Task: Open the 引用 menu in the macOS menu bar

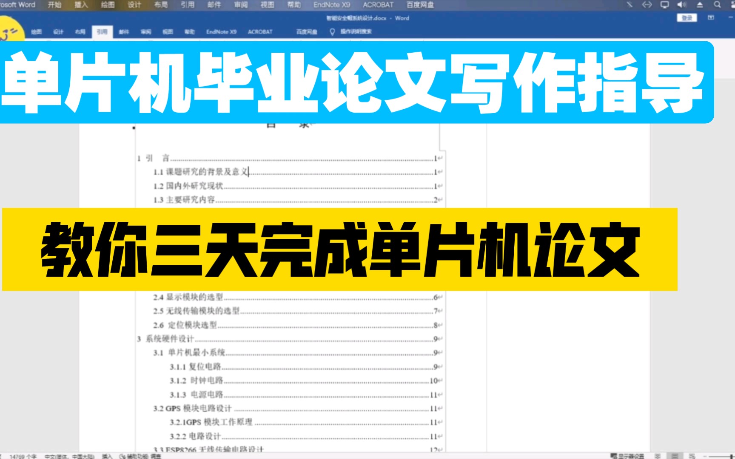Action: tap(187, 5)
